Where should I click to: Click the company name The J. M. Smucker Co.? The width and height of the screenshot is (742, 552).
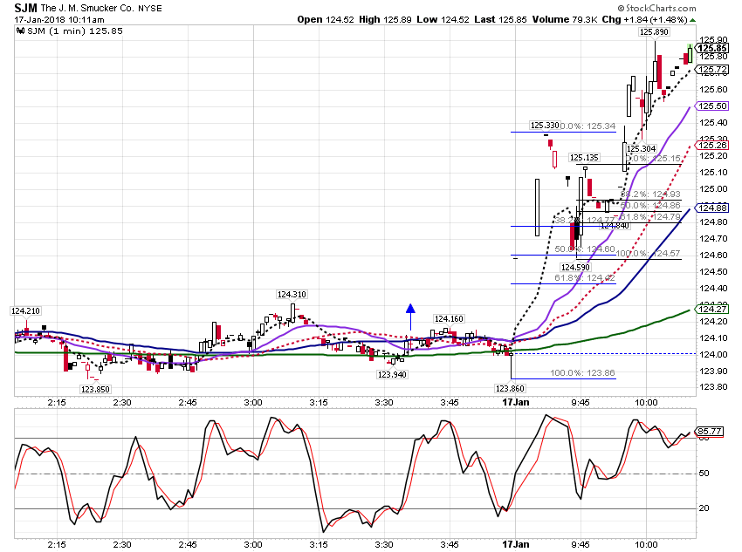(87, 8)
